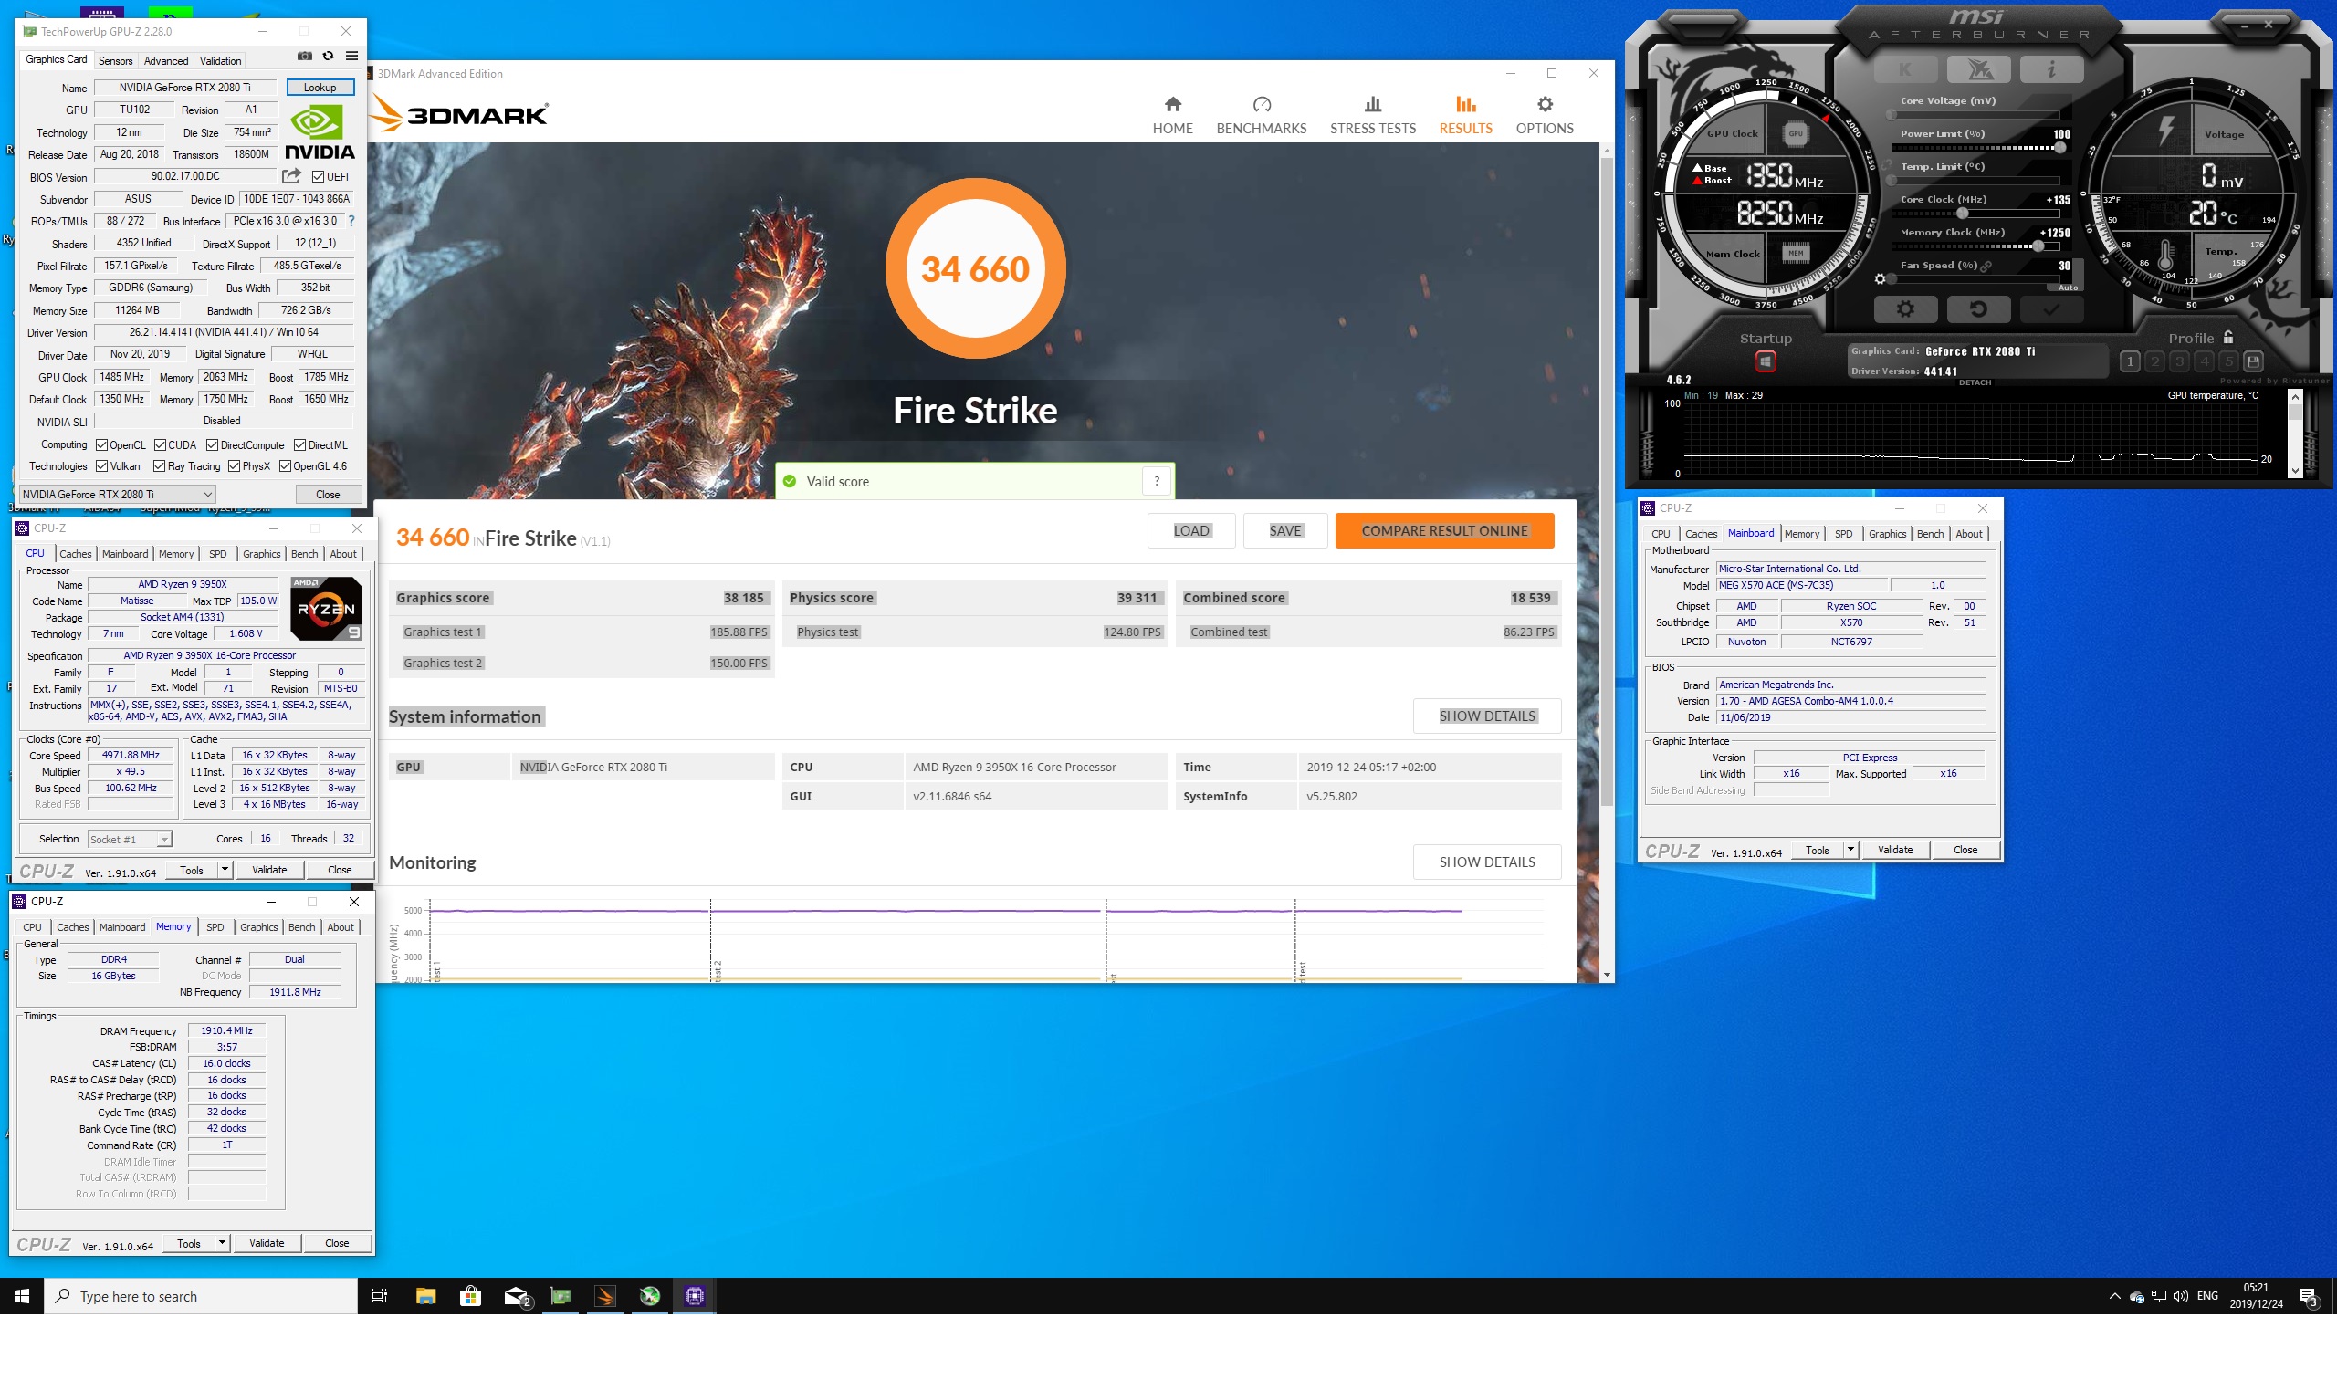Toggle the Afterburner profile lock icon
Image resolution: width=2337 pixels, height=1380 pixels.
coord(2228,338)
